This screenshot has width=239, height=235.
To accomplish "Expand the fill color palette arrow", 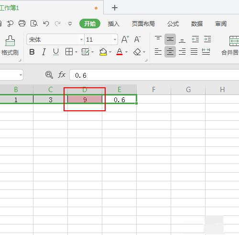I will tap(110, 52).
